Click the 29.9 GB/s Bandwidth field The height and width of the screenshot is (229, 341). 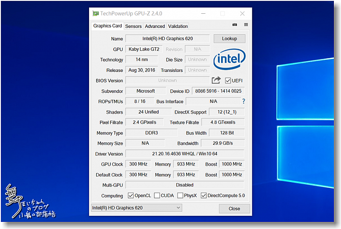[223, 143]
